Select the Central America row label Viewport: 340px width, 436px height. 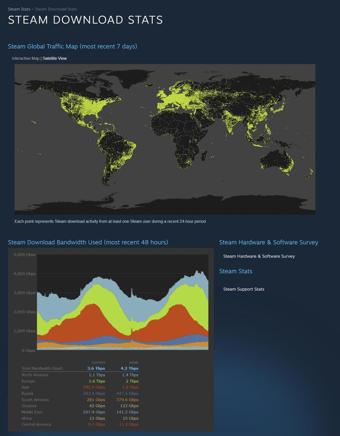coord(36,424)
